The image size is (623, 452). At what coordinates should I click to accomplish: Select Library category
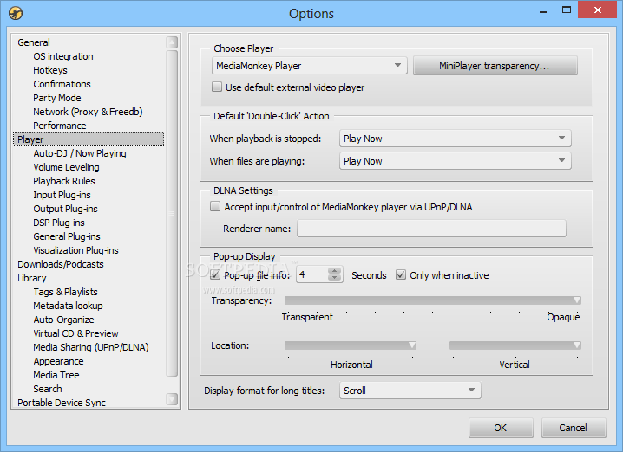pos(32,278)
